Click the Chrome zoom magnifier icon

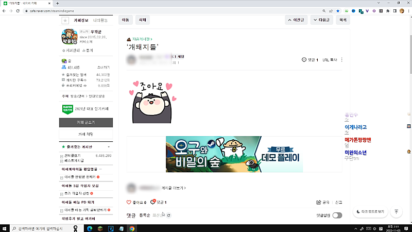[324, 11]
